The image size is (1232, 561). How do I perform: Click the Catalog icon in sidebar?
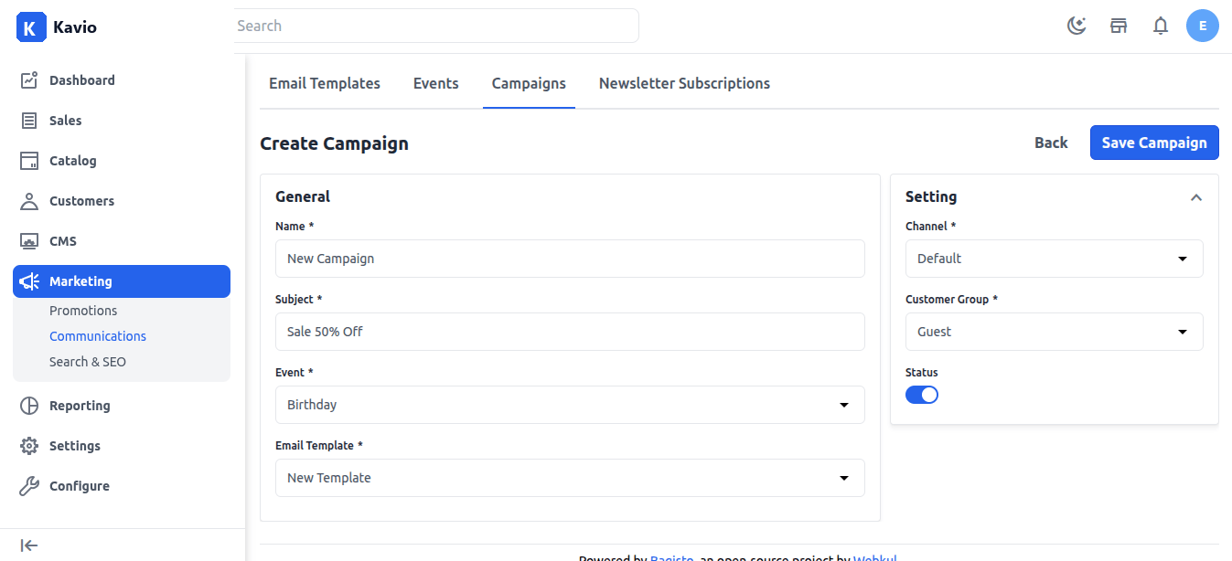point(29,161)
